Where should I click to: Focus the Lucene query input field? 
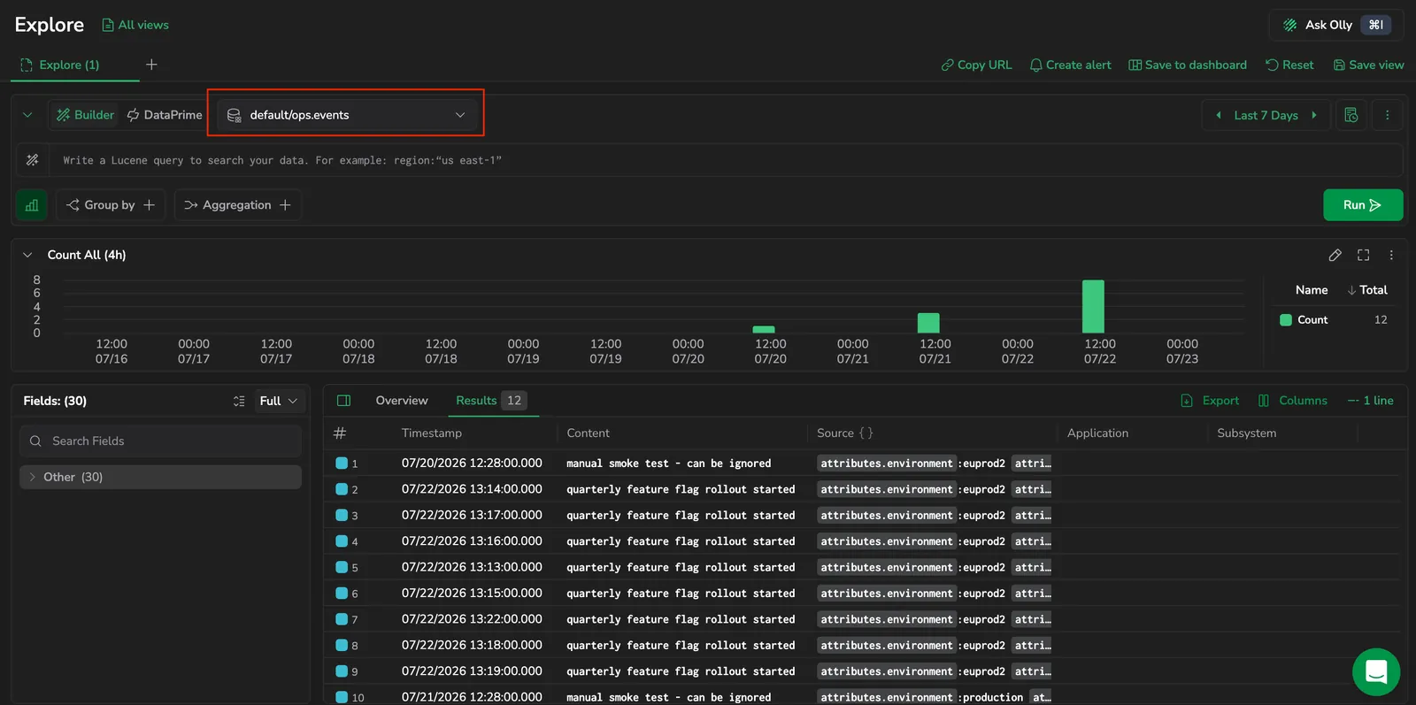point(726,160)
